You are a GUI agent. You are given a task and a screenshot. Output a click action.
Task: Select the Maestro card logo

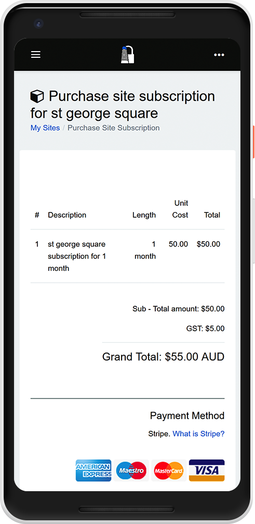[x=131, y=470]
